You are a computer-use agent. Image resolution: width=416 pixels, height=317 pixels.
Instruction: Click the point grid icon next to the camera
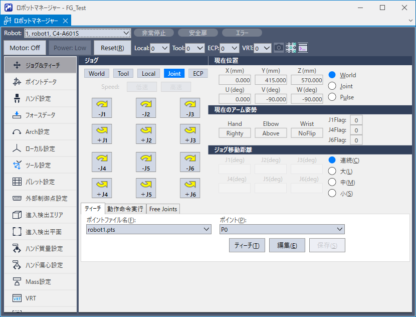[x=291, y=47]
